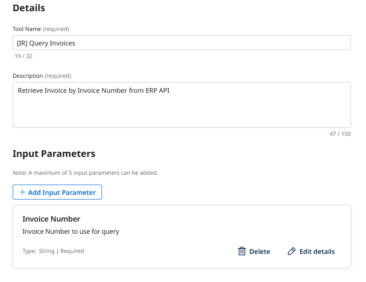
Task: Click the maximum 5 input parameters note
Action: click(85, 173)
